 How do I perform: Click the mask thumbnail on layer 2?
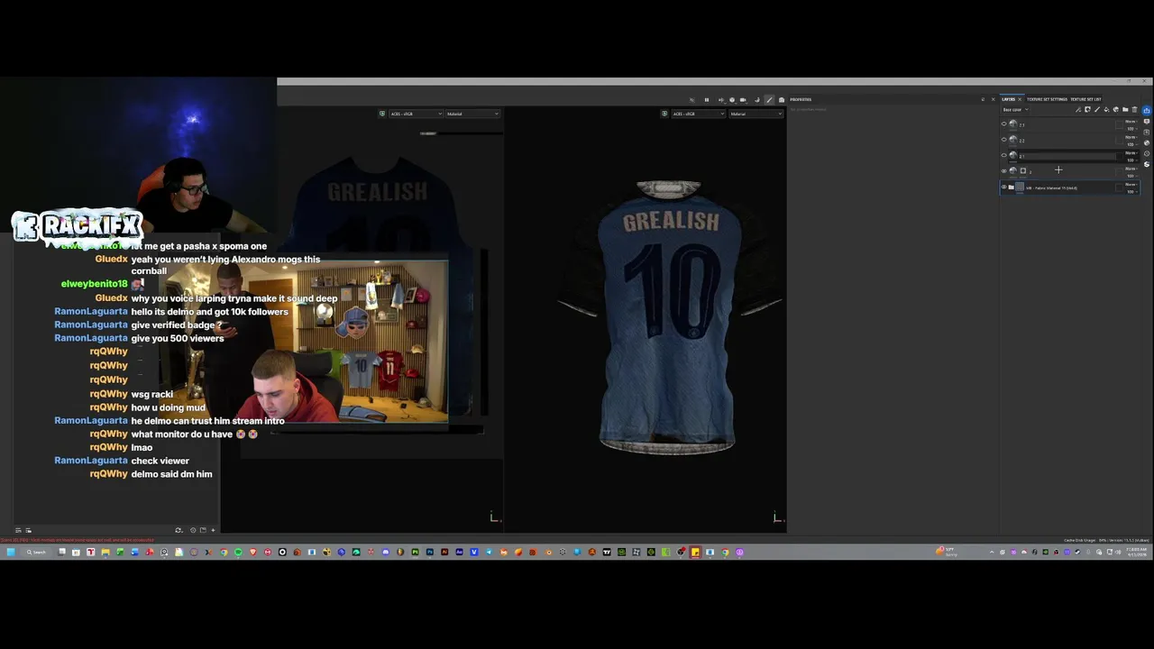point(1023,171)
